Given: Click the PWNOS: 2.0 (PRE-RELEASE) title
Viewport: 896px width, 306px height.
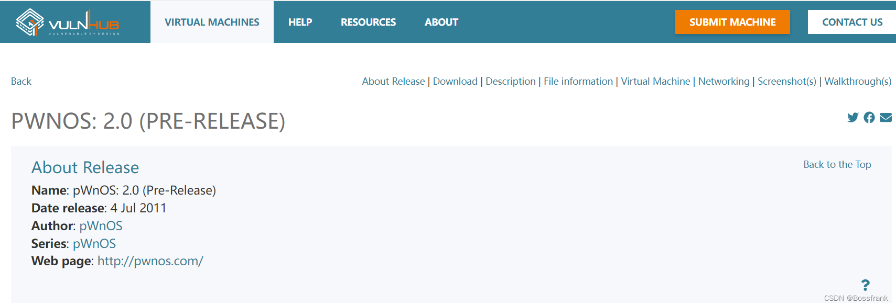Looking at the screenshot, I should click(148, 121).
